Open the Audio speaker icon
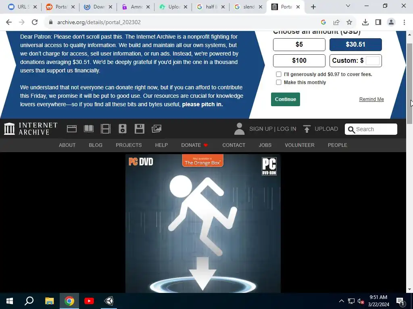The width and height of the screenshot is (413, 309). point(123,129)
